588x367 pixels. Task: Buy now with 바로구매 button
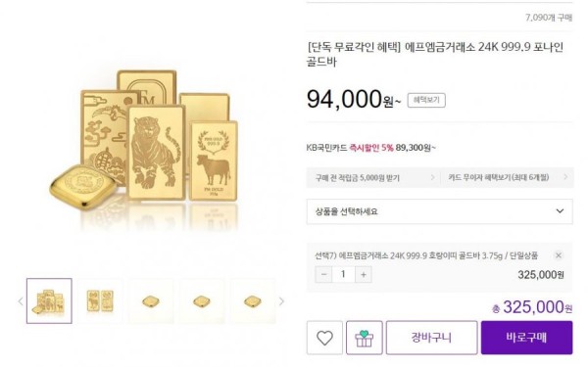tap(527, 338)
